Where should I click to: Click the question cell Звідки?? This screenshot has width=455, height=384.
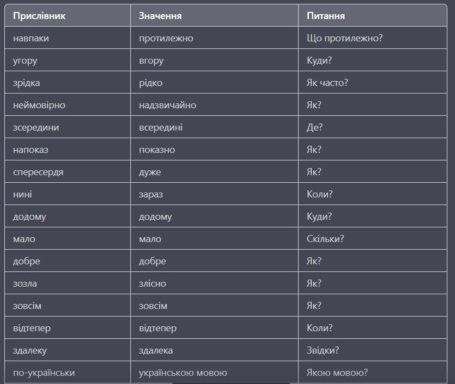[323, 350]
